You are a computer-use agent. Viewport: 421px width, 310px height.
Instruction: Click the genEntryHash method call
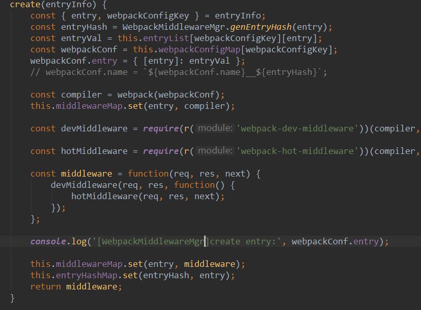260,27
